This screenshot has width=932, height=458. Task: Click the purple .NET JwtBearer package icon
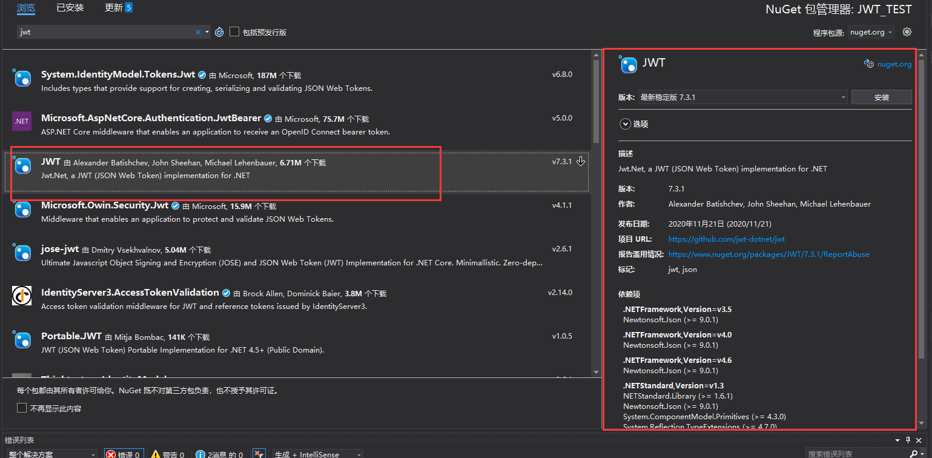click(x=22, y=121)
